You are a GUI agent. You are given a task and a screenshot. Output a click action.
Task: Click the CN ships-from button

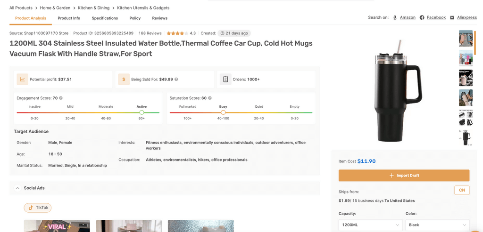tap(462, 190)
